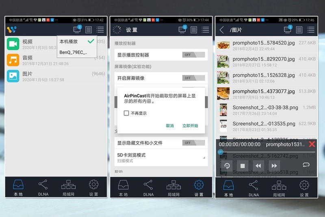
Task: Switch to DLNA tab in left screen
Action: (43, 188)
